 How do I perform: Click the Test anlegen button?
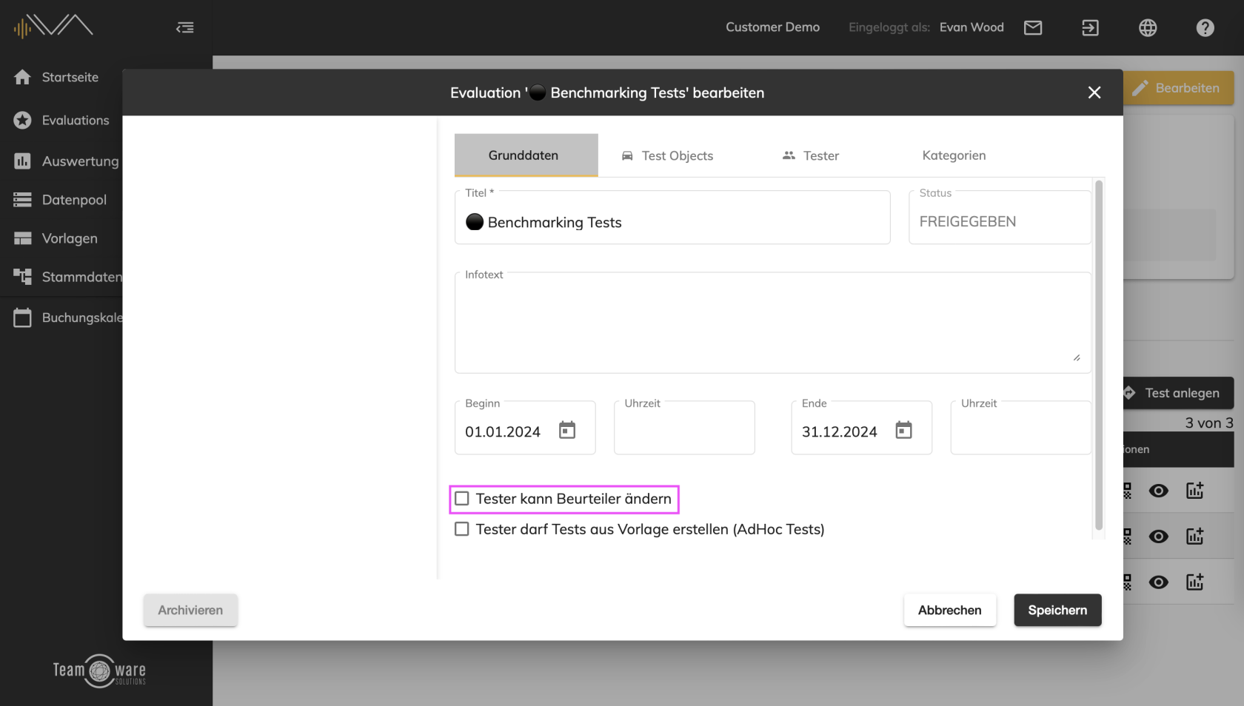(x=1179, y=393)
